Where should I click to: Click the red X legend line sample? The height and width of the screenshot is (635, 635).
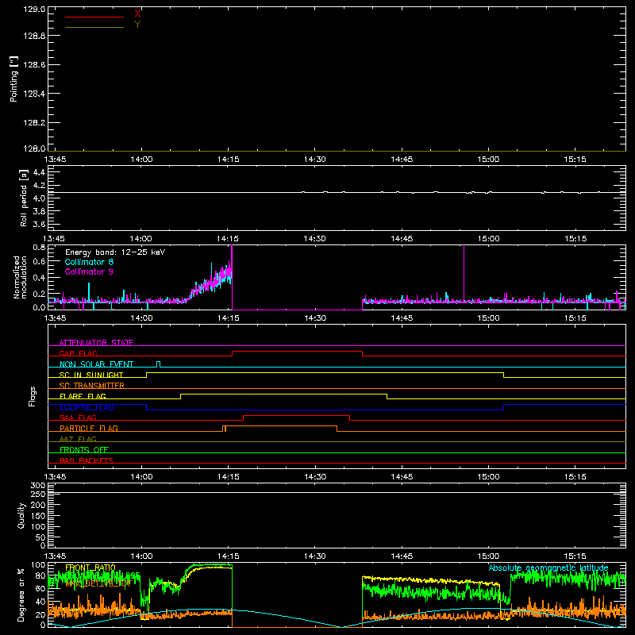pos(94,17)
